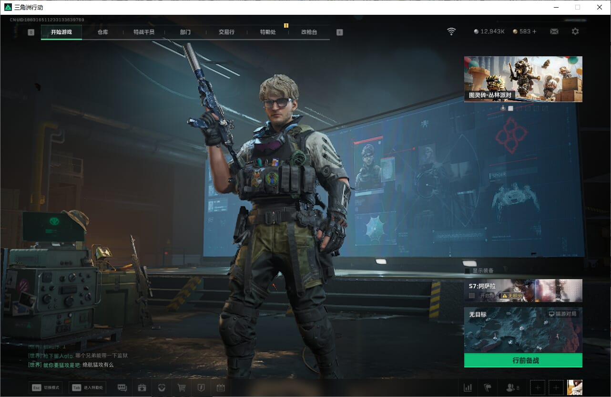The width and height of the screenshot is (611, 397).
Task: Check the network signal Wi-Fi icon
Action: pos(451,31)
